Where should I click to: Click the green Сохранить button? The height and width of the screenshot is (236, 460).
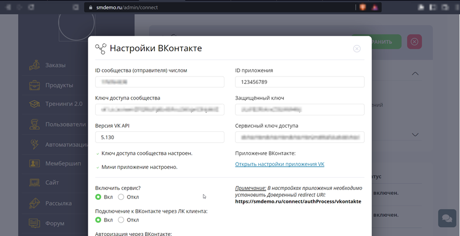pos(387,42)
